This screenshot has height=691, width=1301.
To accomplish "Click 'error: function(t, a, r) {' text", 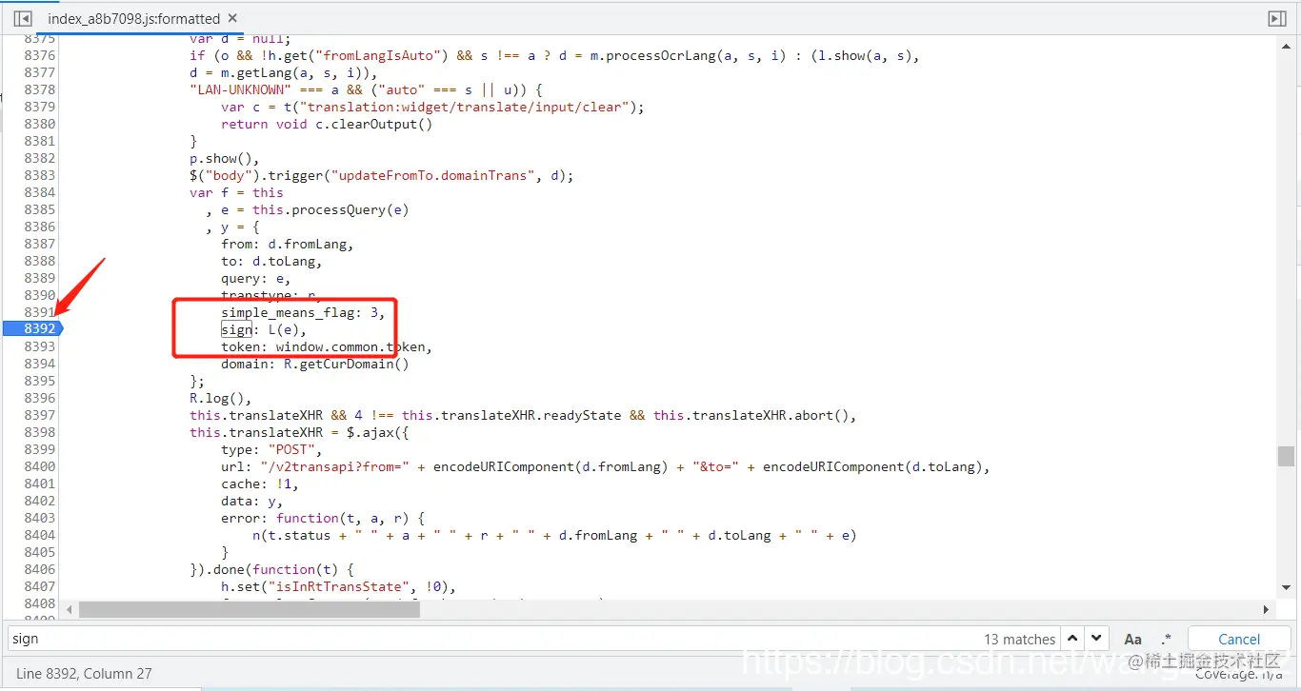I will 323,518.
